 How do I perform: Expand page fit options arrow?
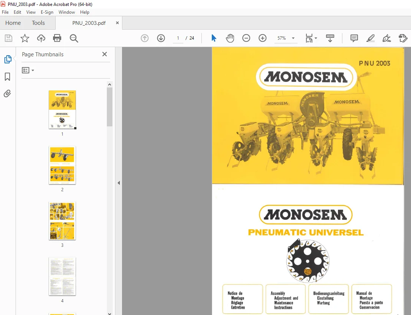tap(316, 38)
